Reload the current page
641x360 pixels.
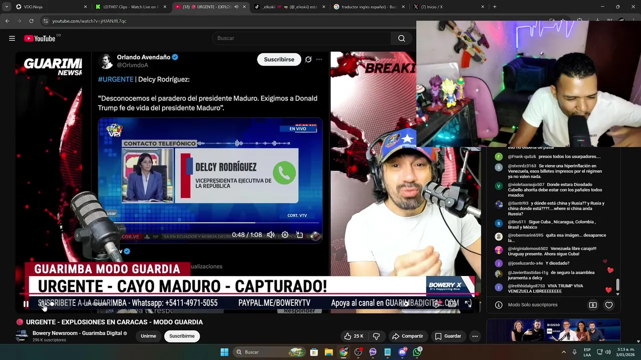pyautogui.click(x=31, y=21)
